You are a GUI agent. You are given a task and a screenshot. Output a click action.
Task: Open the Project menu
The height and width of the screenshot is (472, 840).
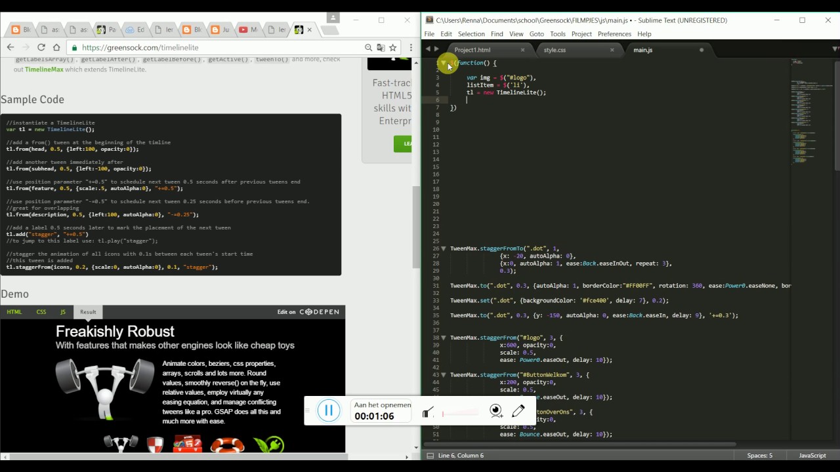click(581, 34)
